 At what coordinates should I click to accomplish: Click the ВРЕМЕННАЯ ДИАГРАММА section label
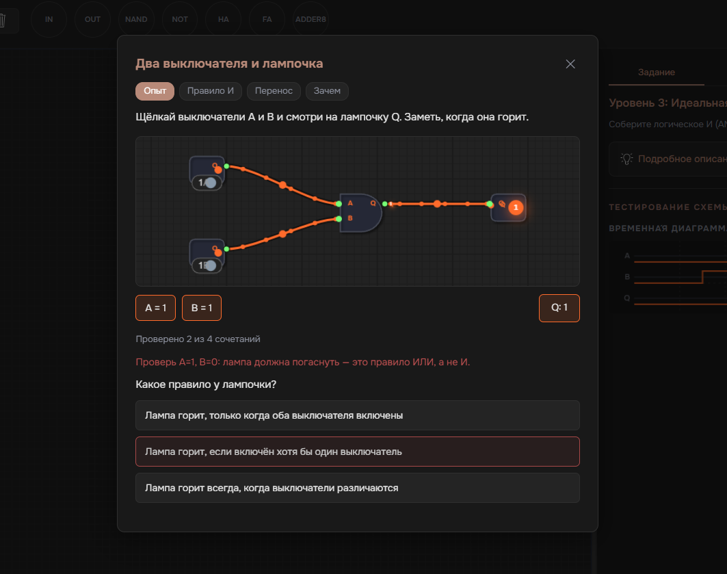667,228
